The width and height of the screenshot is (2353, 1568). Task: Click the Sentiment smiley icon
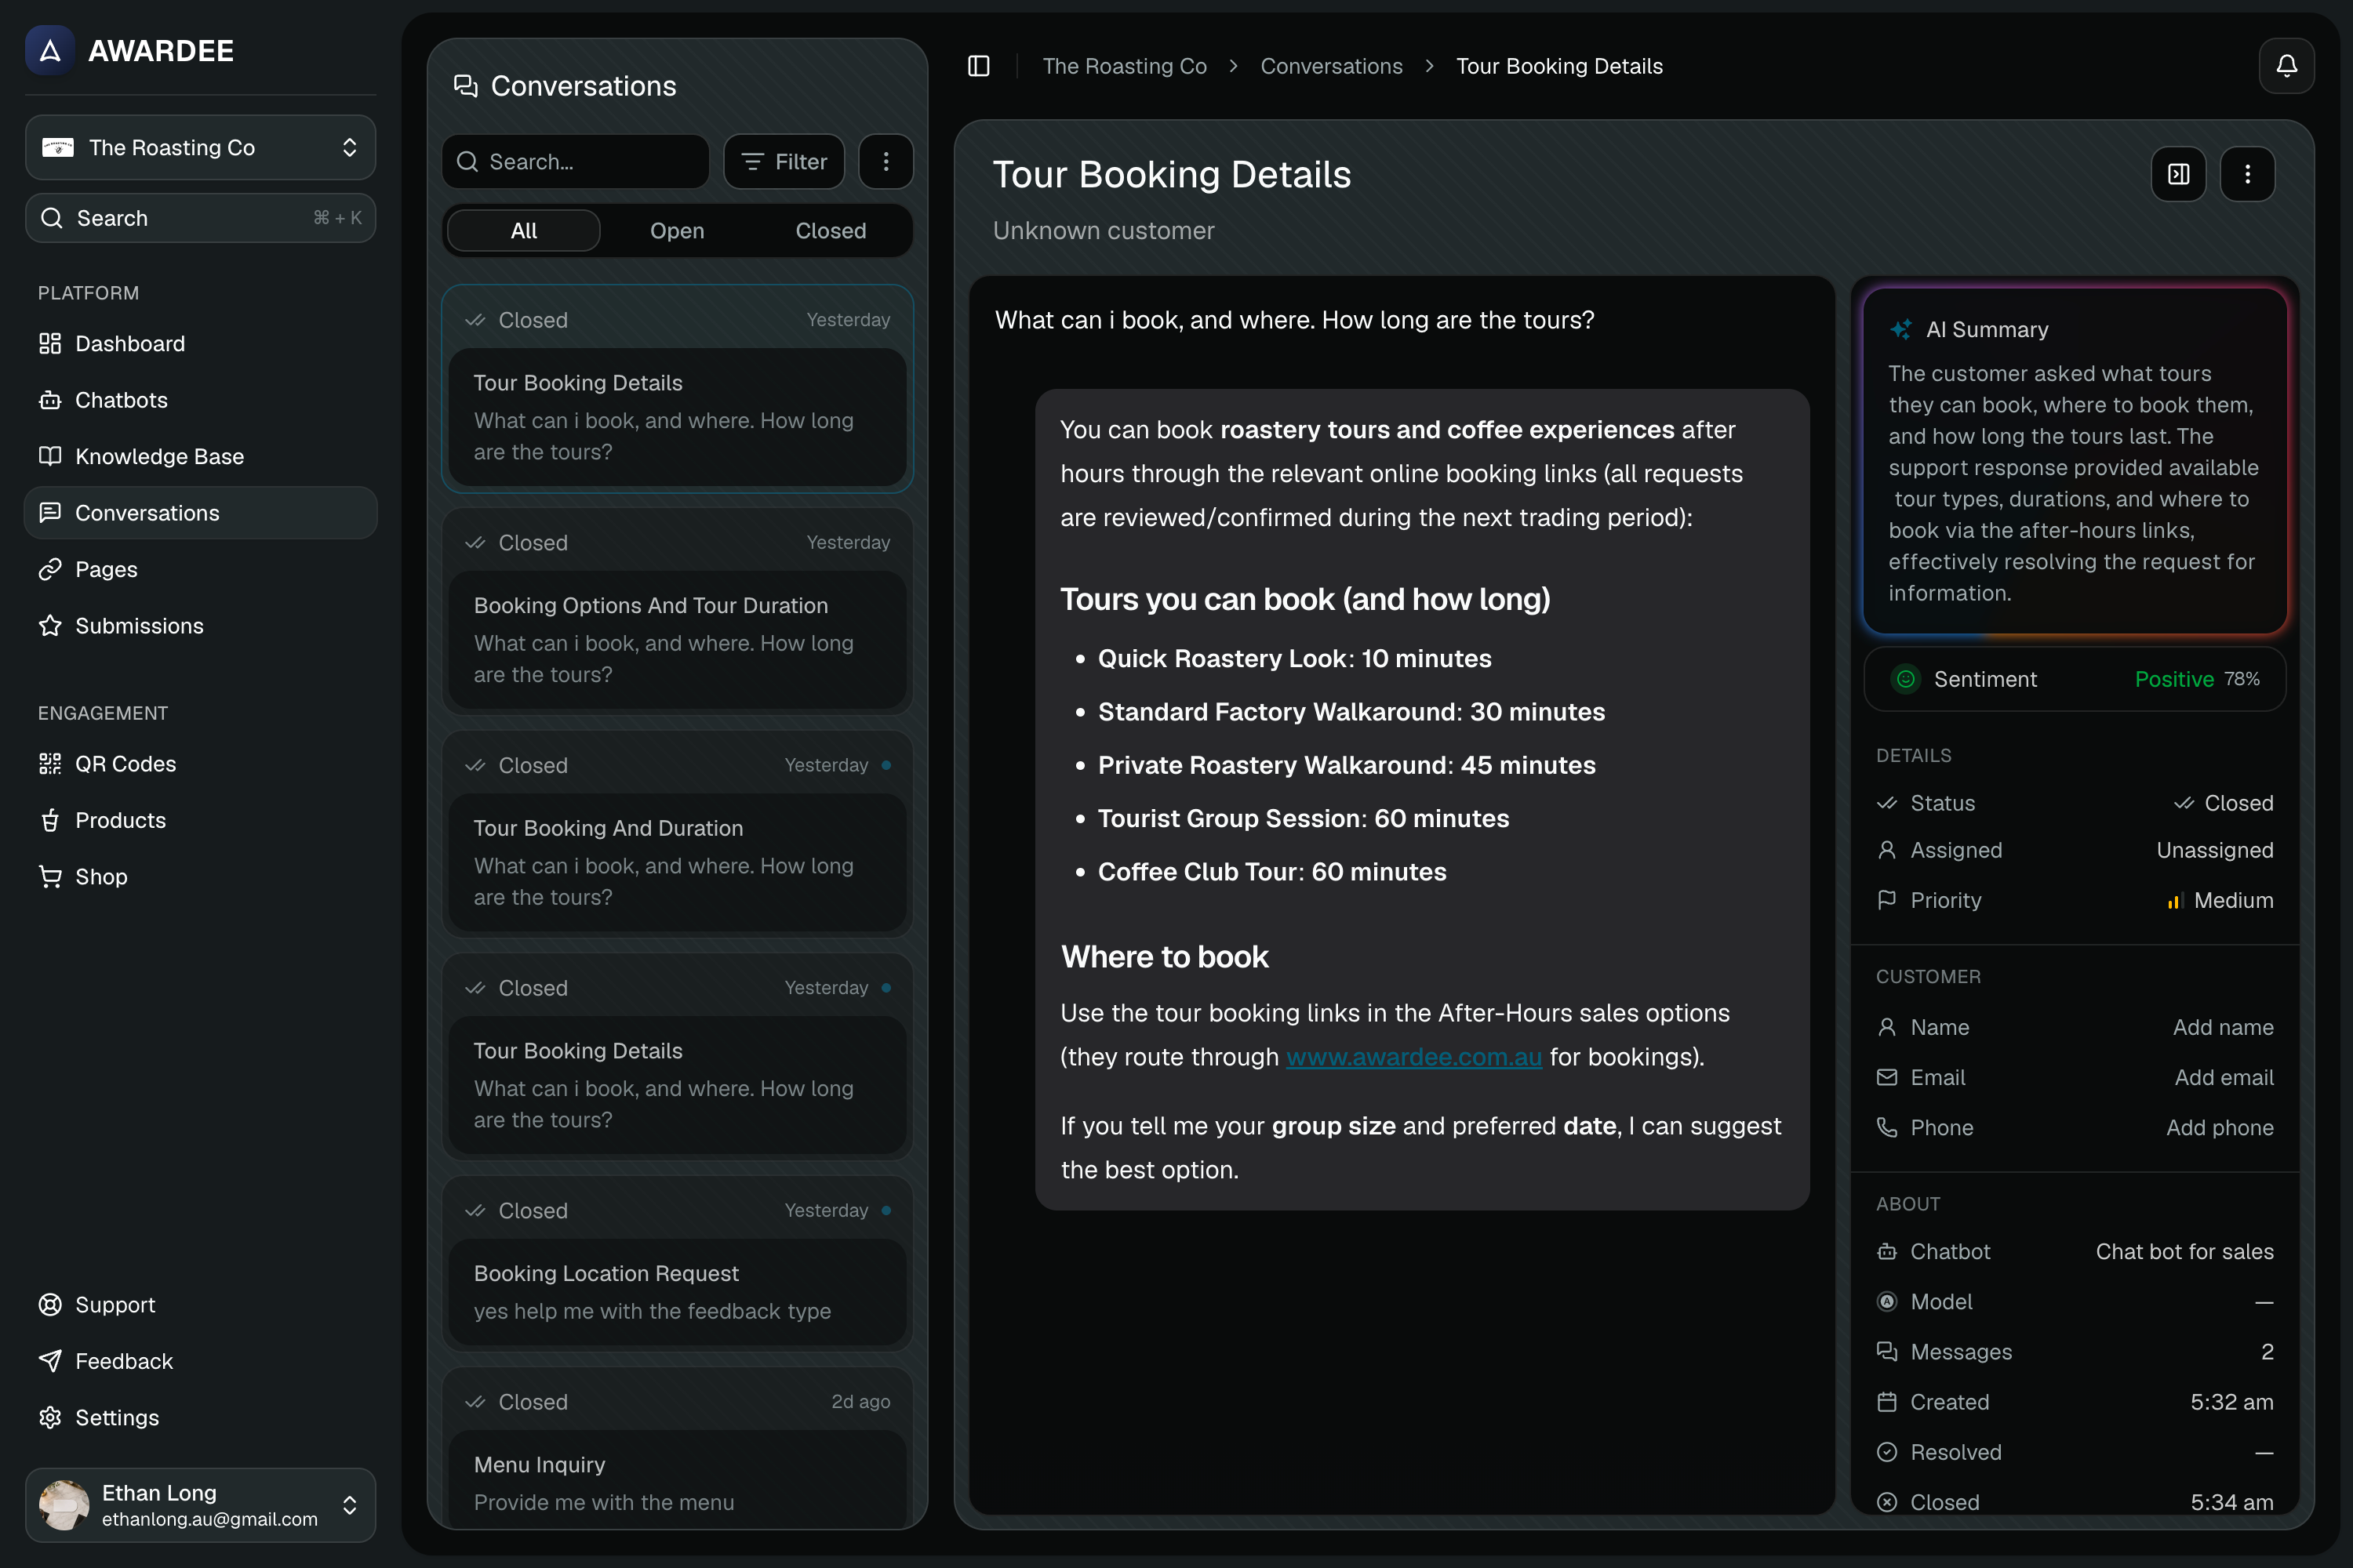pos(1906,679)
